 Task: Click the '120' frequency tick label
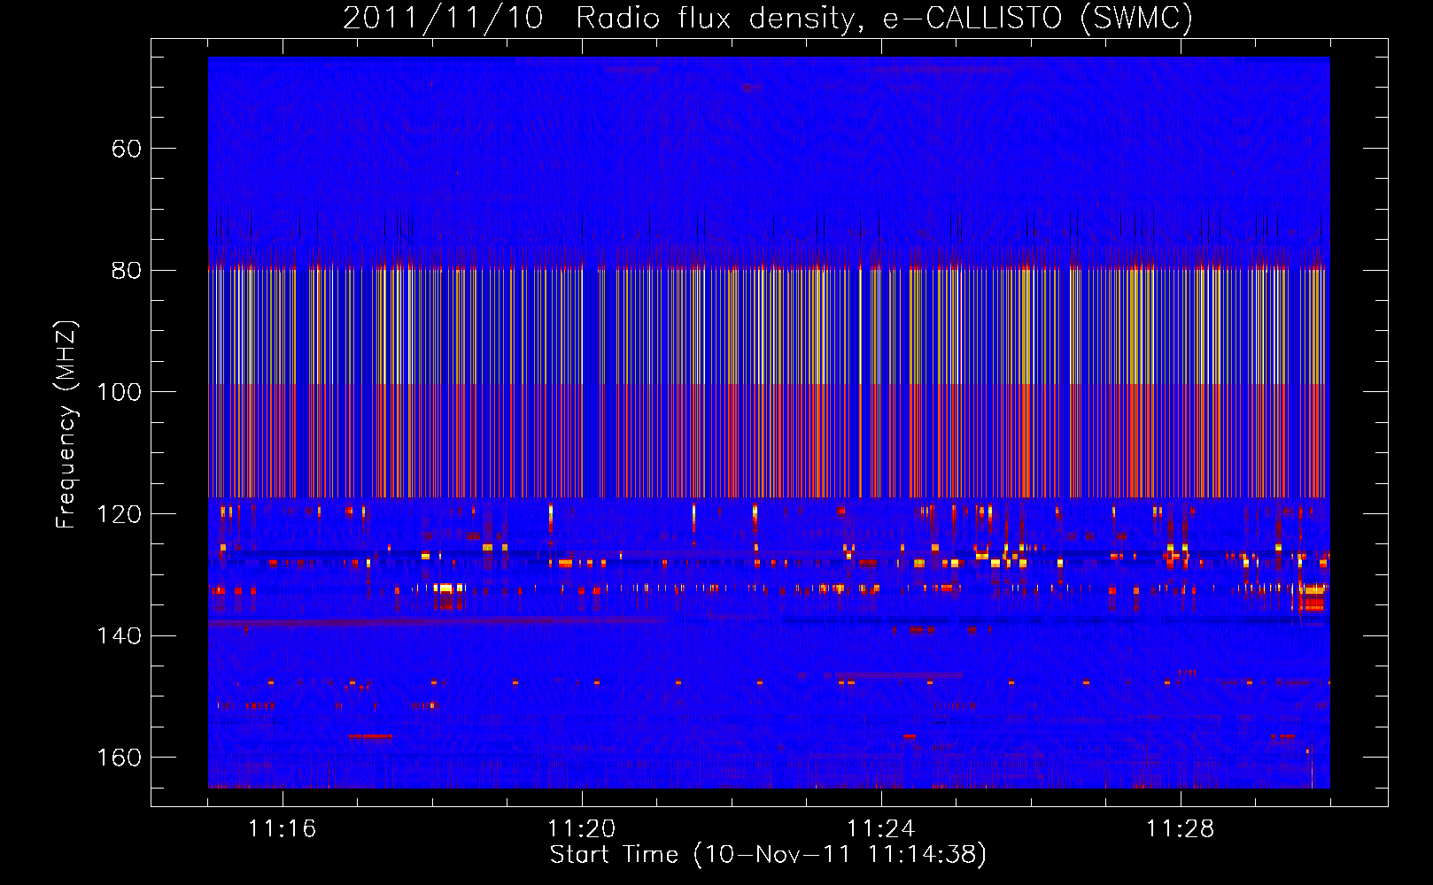coord(119,514)
